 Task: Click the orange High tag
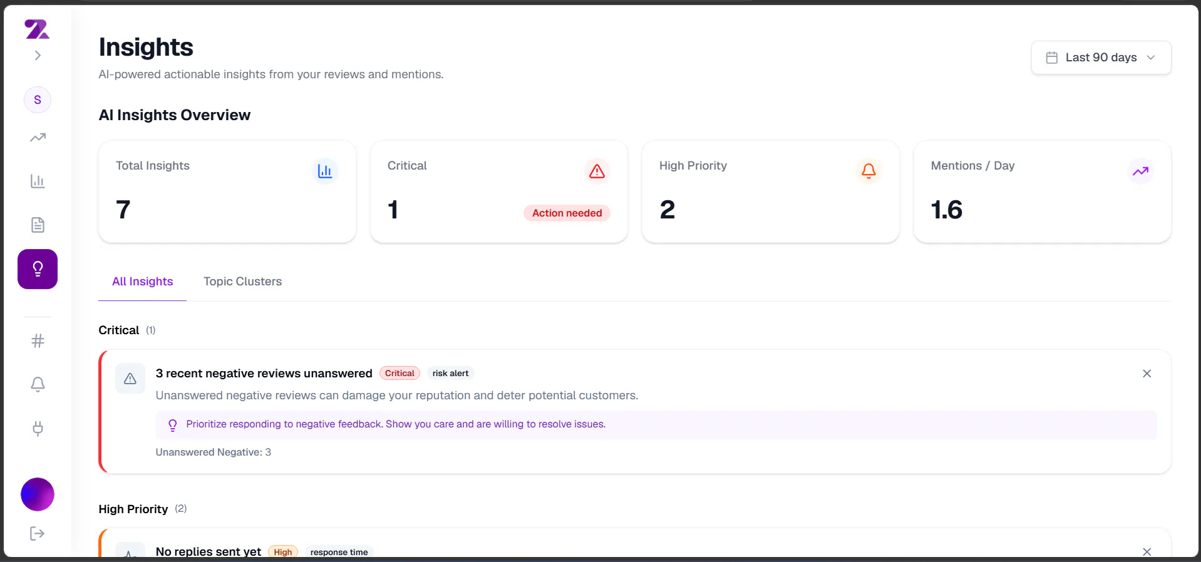(x=283, y=552)
